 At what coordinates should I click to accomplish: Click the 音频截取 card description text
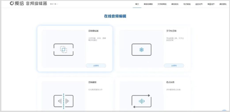[x=95, y=89]
